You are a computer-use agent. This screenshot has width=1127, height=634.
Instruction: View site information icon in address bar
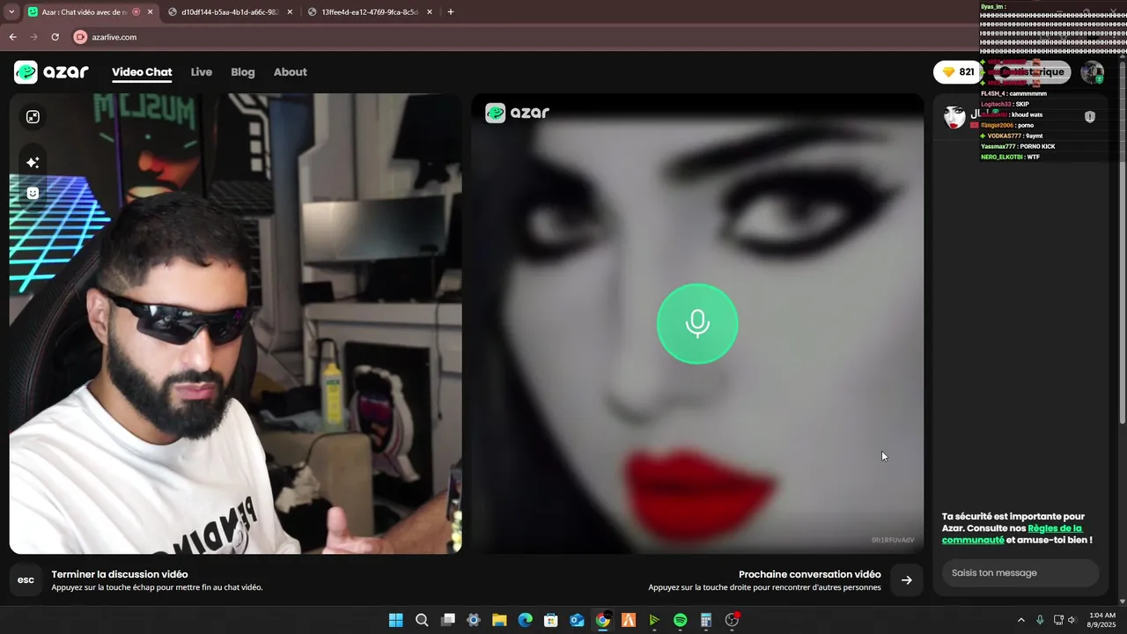tap(81, 37)
